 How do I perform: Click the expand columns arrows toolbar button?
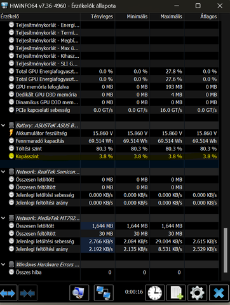(8, 293)
